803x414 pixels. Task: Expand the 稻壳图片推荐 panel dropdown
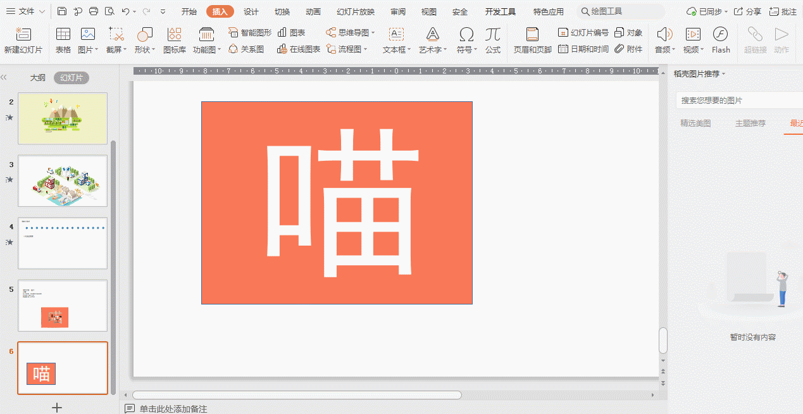click(x=723, y=74)
